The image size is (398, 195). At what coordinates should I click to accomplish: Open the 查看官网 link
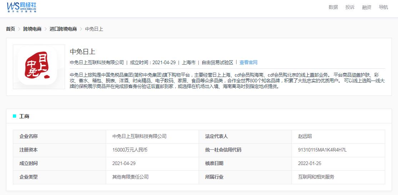point(249,62)
